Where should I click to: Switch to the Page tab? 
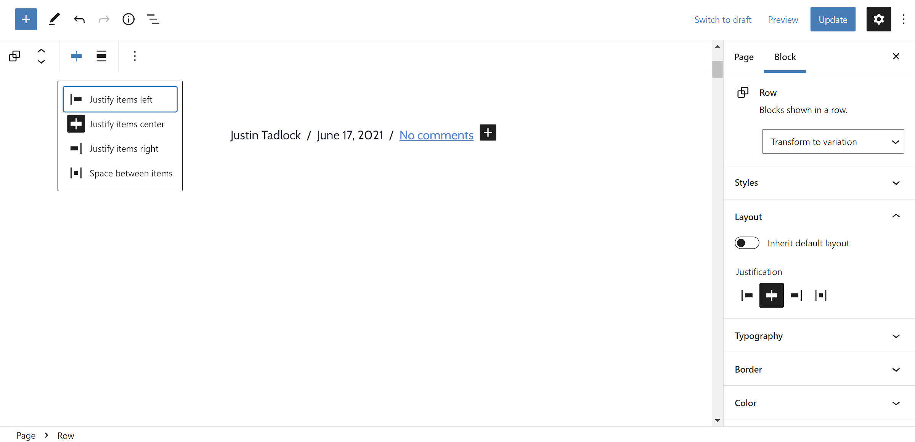743,57
